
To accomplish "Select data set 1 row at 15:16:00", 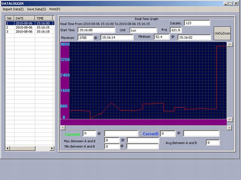I will coord(29,23).
